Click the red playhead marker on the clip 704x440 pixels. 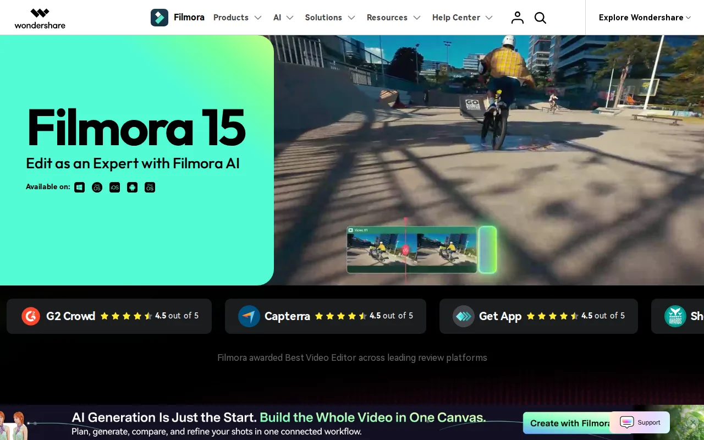(406, 250)
